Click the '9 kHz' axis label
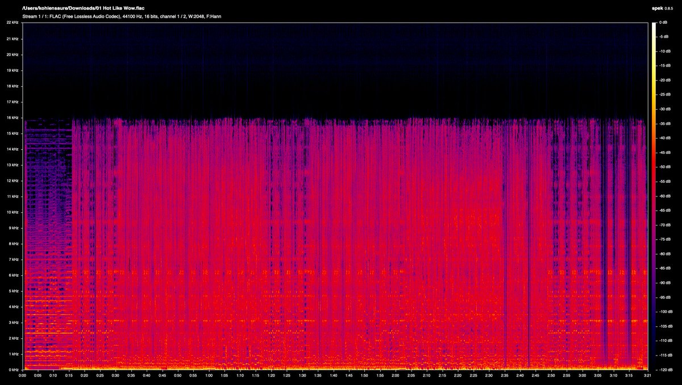The width and height of the screenshot is (682, 385). pos(14,228)
